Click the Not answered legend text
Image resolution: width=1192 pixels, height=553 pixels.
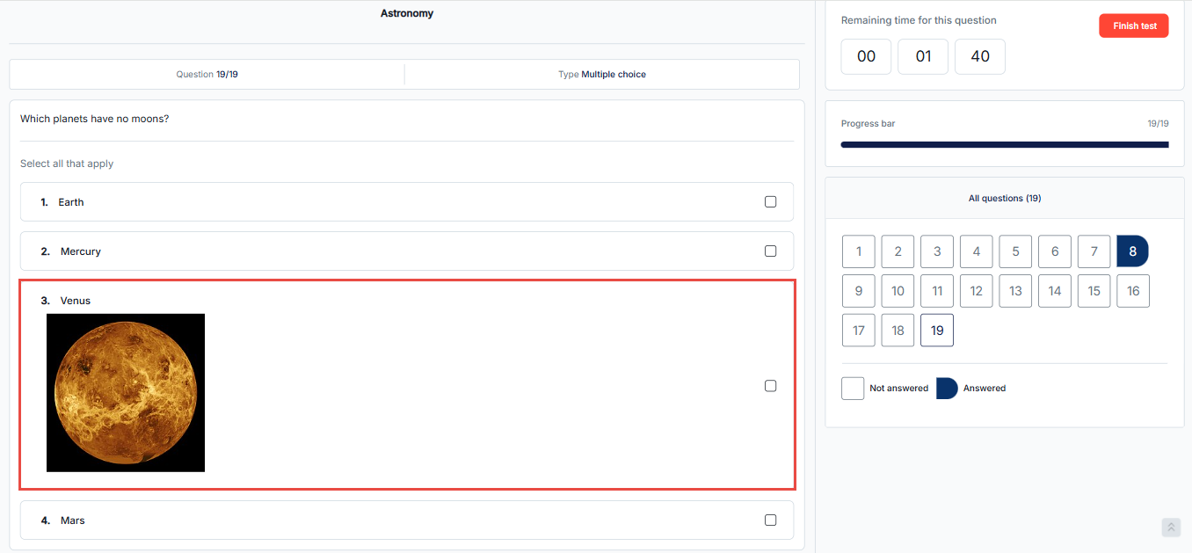898,389
